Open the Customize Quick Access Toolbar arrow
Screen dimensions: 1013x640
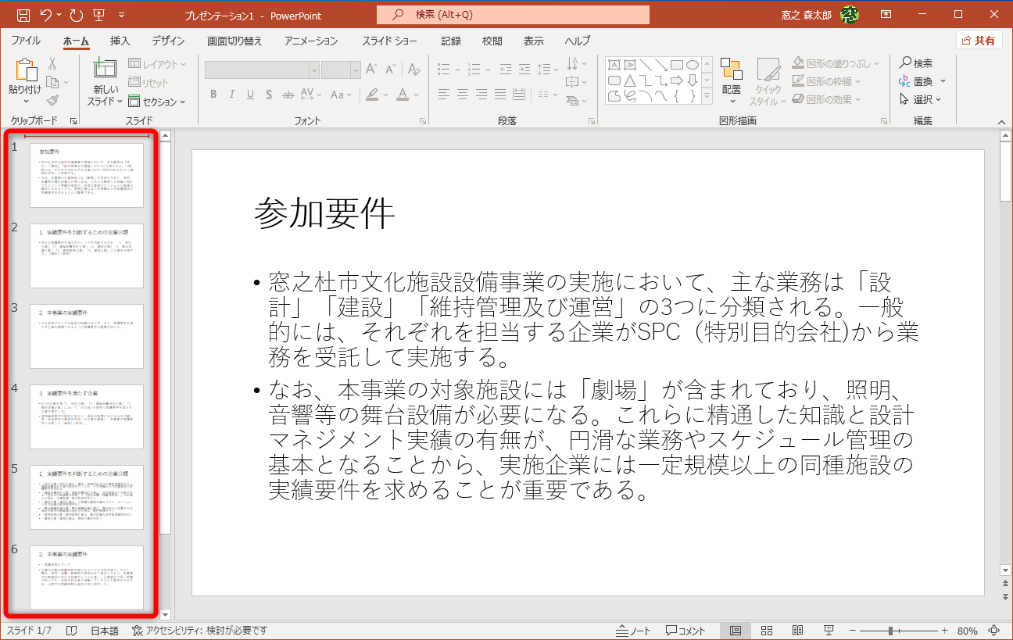pyautogui.click(x=121, y=15)
